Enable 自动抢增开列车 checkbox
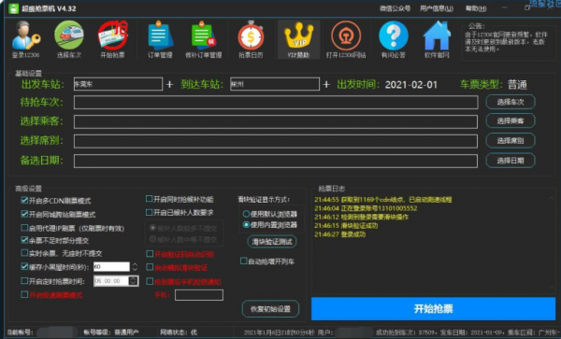Image resolution: width=561 pixels, height=339 pixels. (x=243, y=261)
